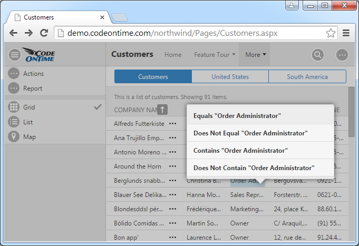Choose Does Not Equal "Order Administrator"
Image resolution: width=359 pixels, height=246 pixels.
[x=260, y=133]
